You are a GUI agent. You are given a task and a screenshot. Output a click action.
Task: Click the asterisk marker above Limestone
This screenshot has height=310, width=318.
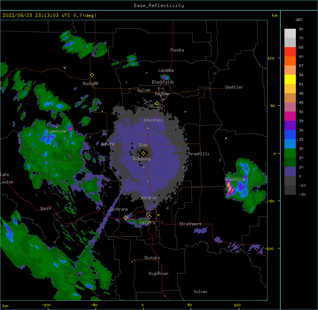(56, 127)
